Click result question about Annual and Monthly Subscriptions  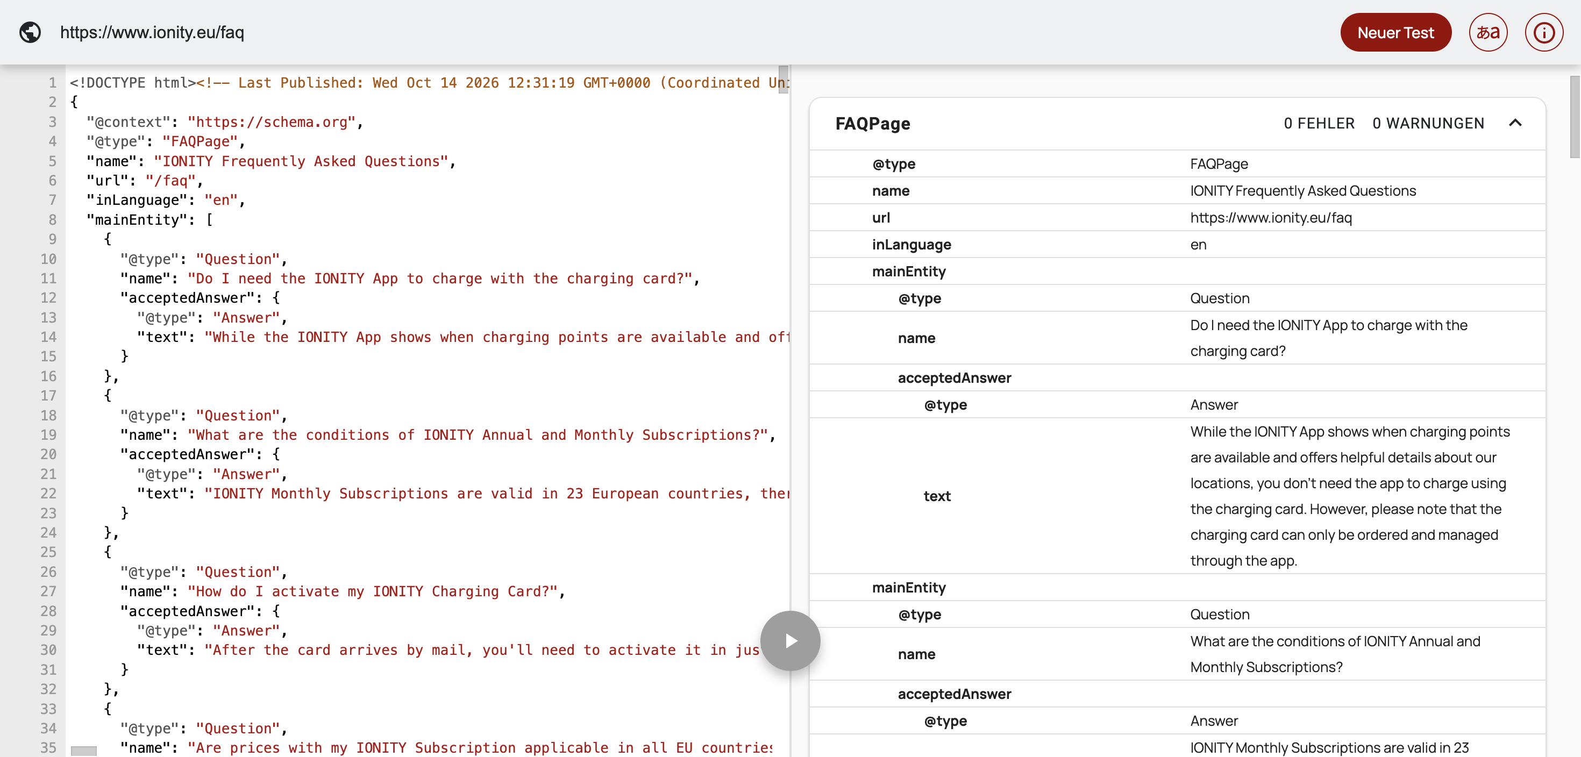click(1334, 654)
